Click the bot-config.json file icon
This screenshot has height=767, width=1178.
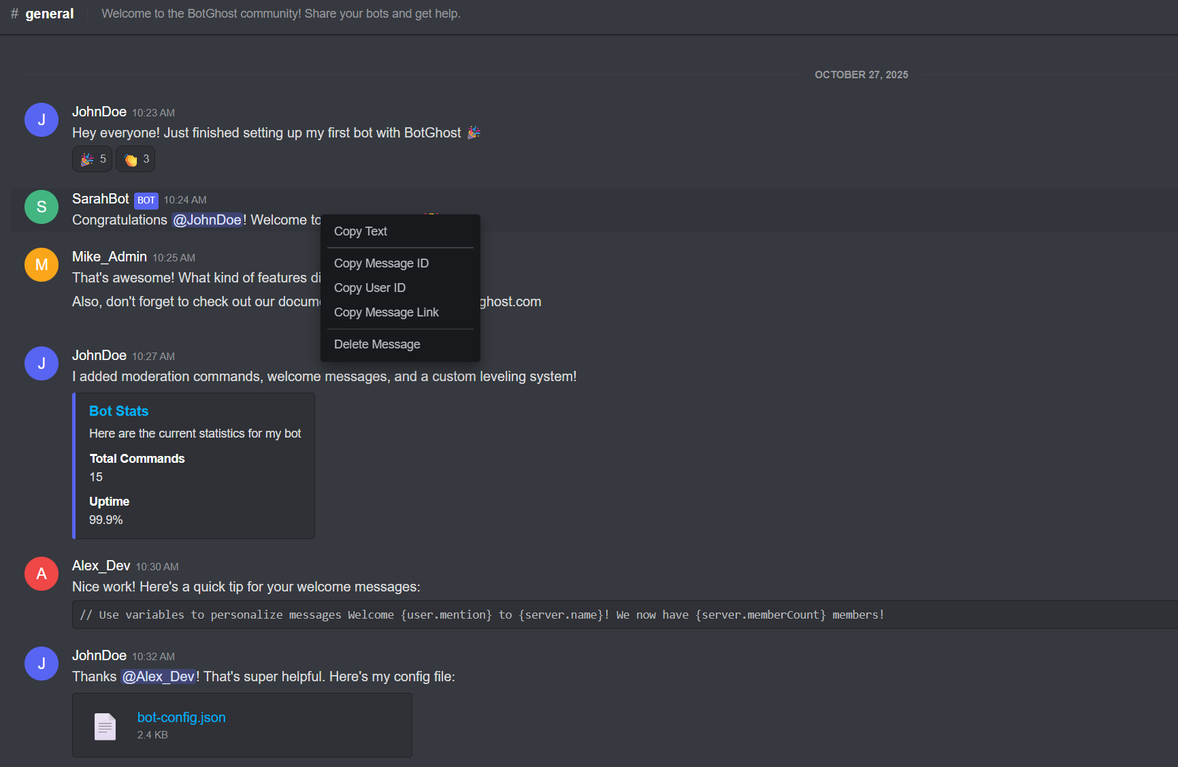point(105,726)
